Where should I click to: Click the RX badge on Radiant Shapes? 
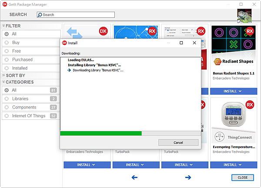click(250, 31)
